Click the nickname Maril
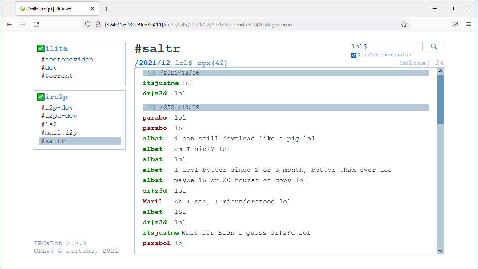Viewport: 478px width, 269px height. pos(152,202)
